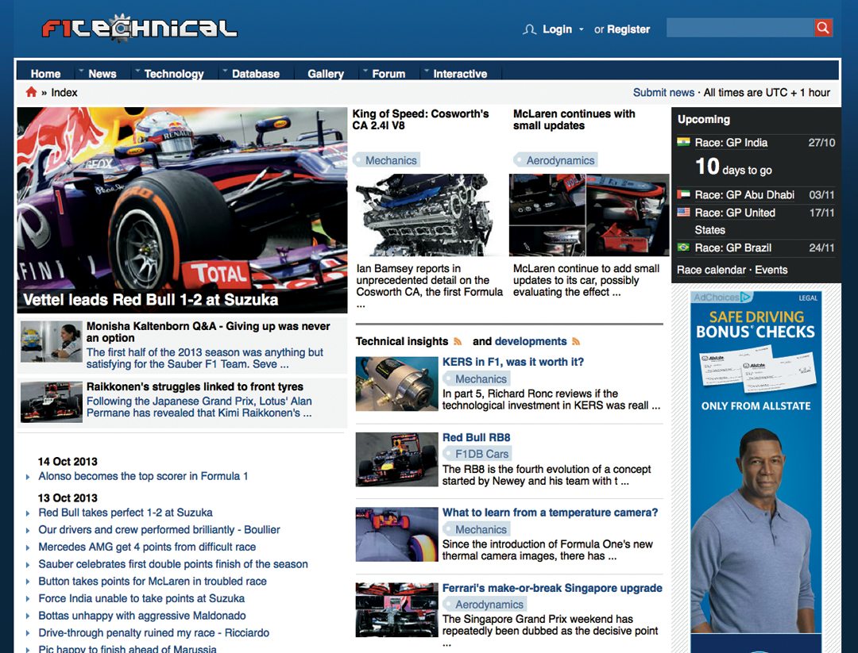Click the KERS unit thumbnail
This screenshot has height=653, width=858.
(396, 384)
